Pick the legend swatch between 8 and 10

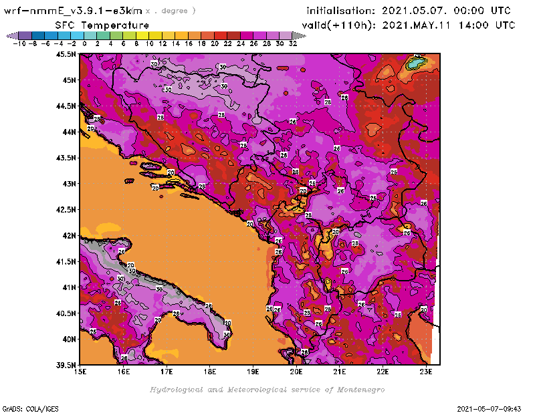point(142,35)
